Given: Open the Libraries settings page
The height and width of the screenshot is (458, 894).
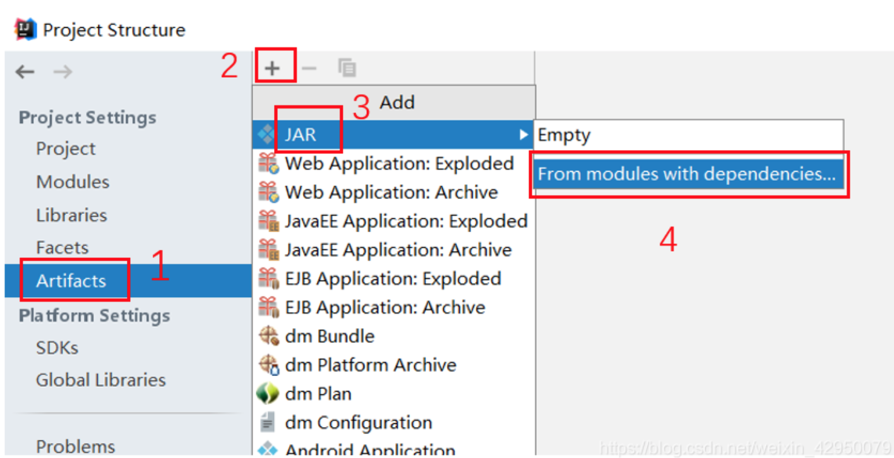Looking at the screenshot, I should (x=71, y=215).
